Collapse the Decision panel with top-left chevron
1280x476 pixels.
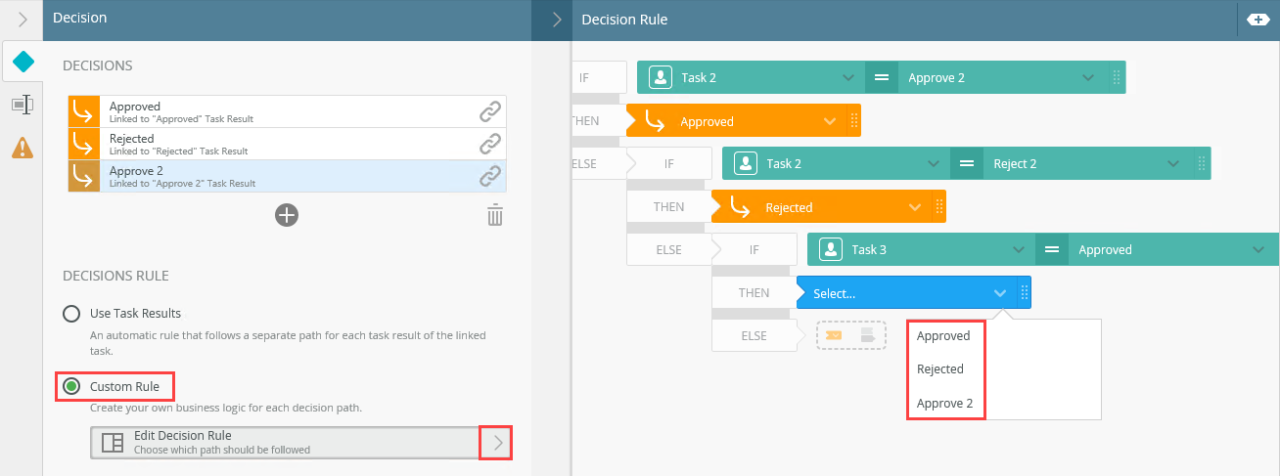(x=23, y=19)
